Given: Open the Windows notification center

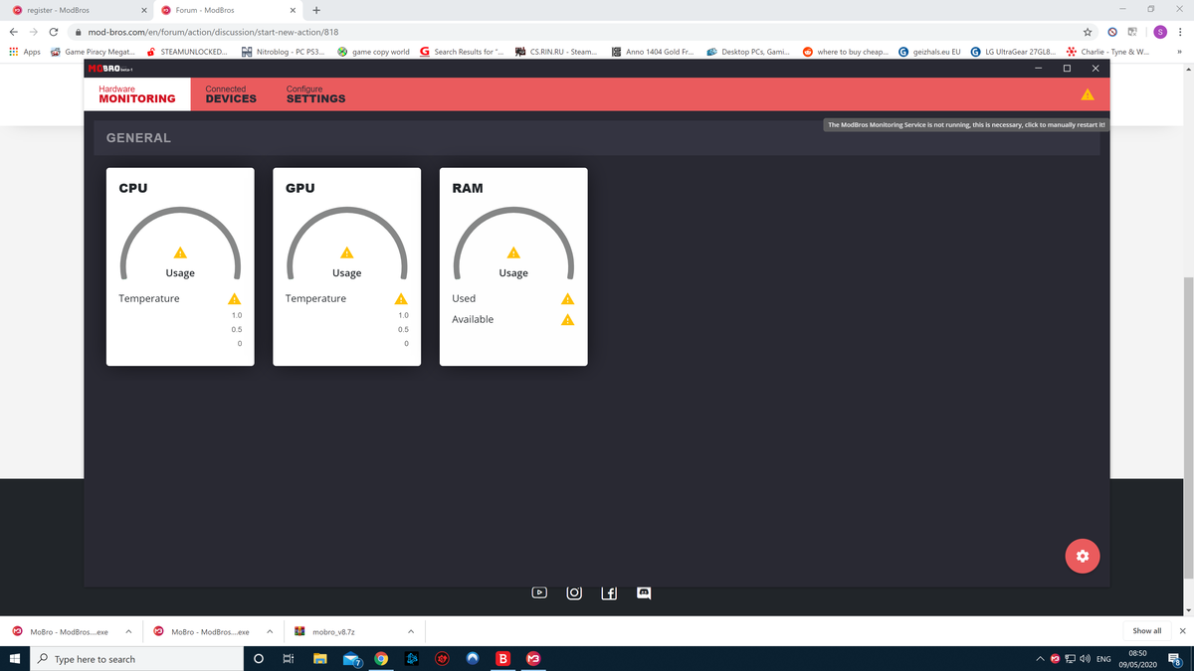Looking at the screenshot, I should (1174, 659).
